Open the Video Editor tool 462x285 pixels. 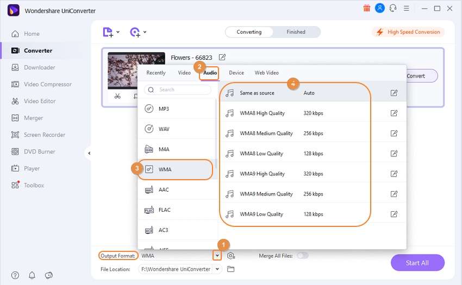[33, 101]
